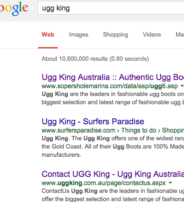
Task: Click 'About 10,600,000 results' stats text
Action: tap(95, 59)
